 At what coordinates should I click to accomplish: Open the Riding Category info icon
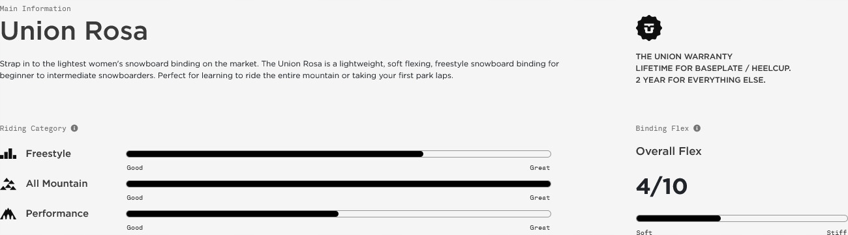[x=74, y=128]
